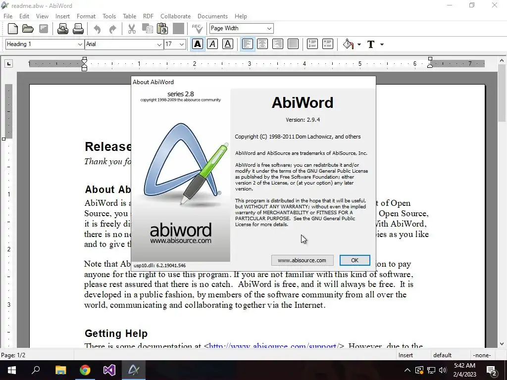Click the vertical scrollbar thumb
The height and width of the screenshot is (380, 507).
click(x=502, y=93)
